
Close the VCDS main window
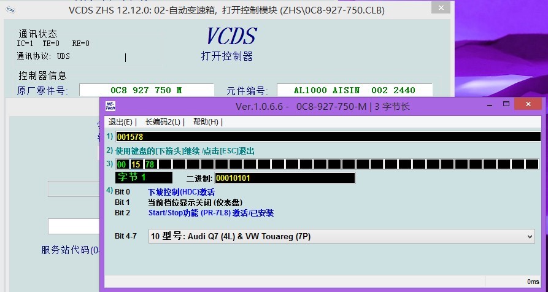click(x=441, y=7)
